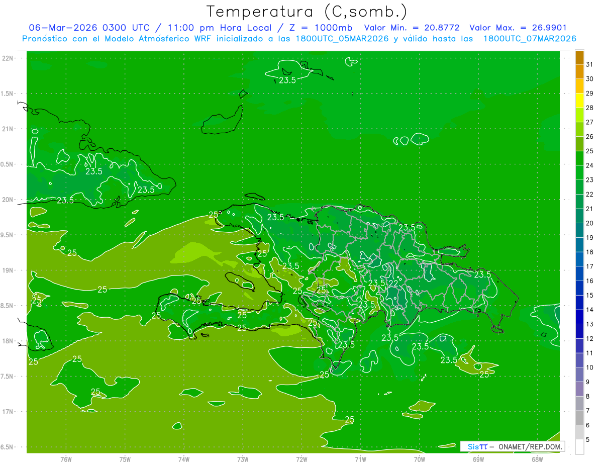Select the "Valor Min. = 20.8772" readout
The height and width of the screenshot is (466, 603).
click(x=412, y=28)
